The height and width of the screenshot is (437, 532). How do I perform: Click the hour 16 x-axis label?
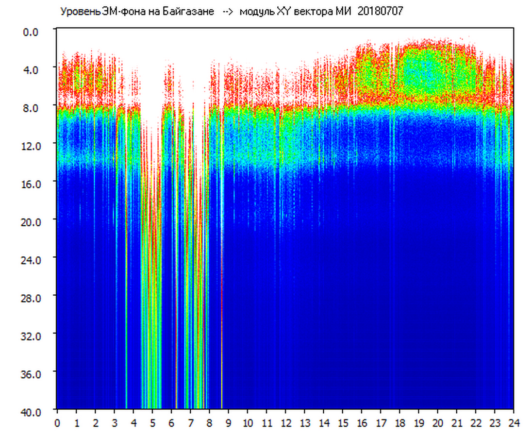(362, 422)
